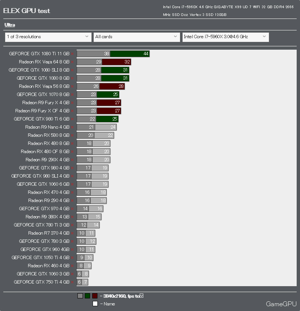Remove Radeon R9 290X 4 GB via X
Screen dimensions: 300x311
pyautogui.click(x=72, y=160)
